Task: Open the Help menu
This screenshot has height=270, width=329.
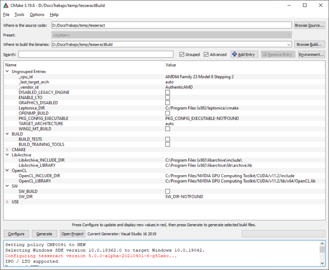Action: click(54, 15)
